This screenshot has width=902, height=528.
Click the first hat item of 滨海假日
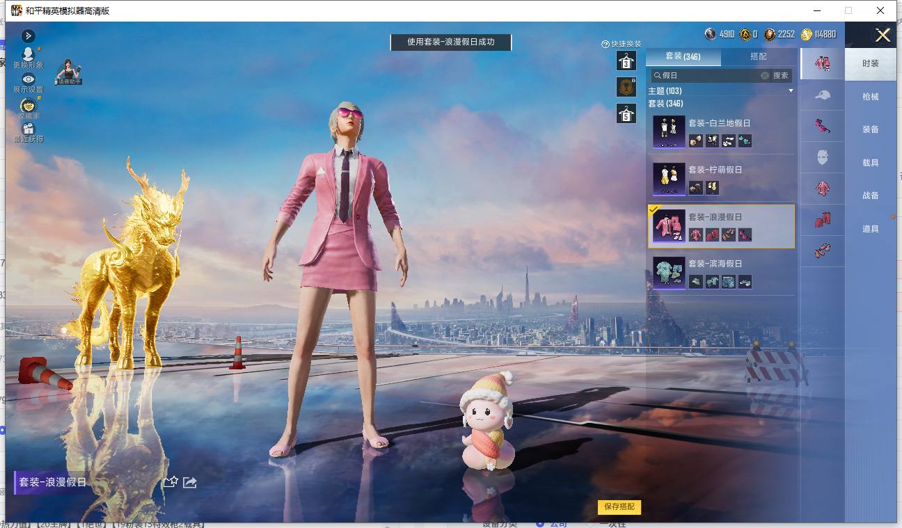click(x=695, y=282)
